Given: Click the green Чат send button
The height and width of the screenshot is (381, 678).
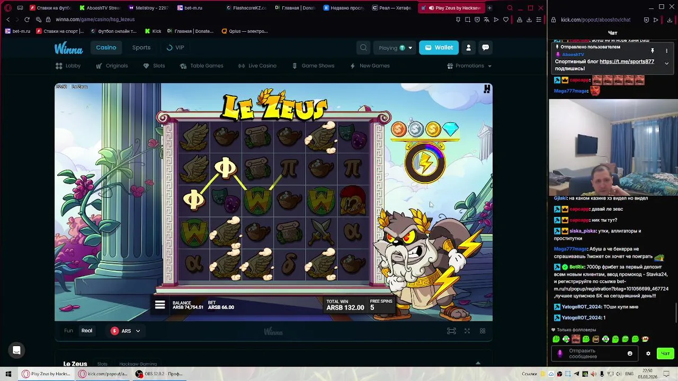Looking at the screenshot, I should (x=665, y=353).
